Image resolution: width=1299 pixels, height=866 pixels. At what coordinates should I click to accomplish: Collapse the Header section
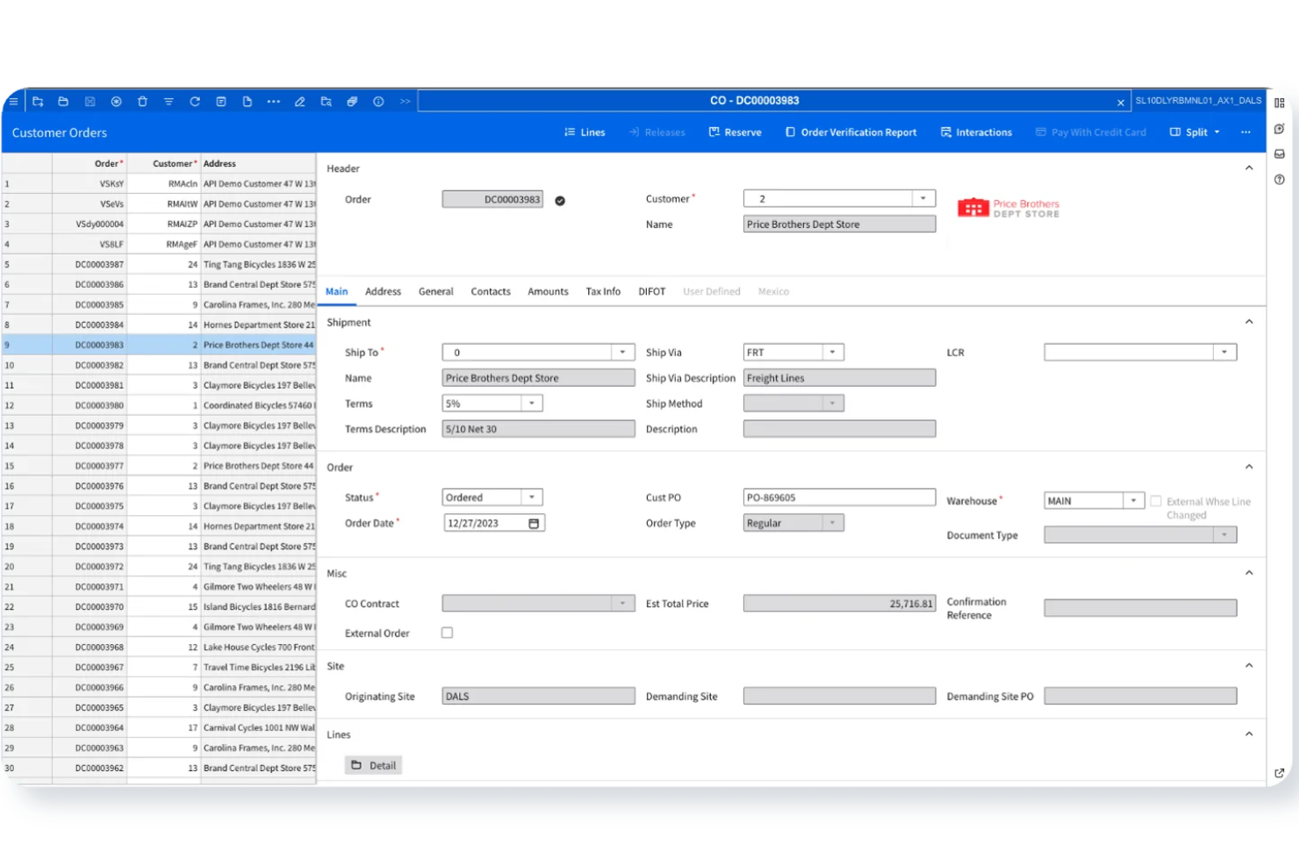1249,168
